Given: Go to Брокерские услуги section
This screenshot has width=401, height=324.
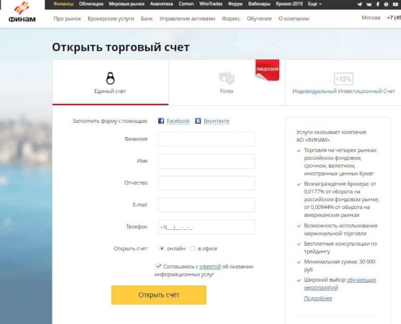Looking at the screenshot, I should (x=111, y=19).
